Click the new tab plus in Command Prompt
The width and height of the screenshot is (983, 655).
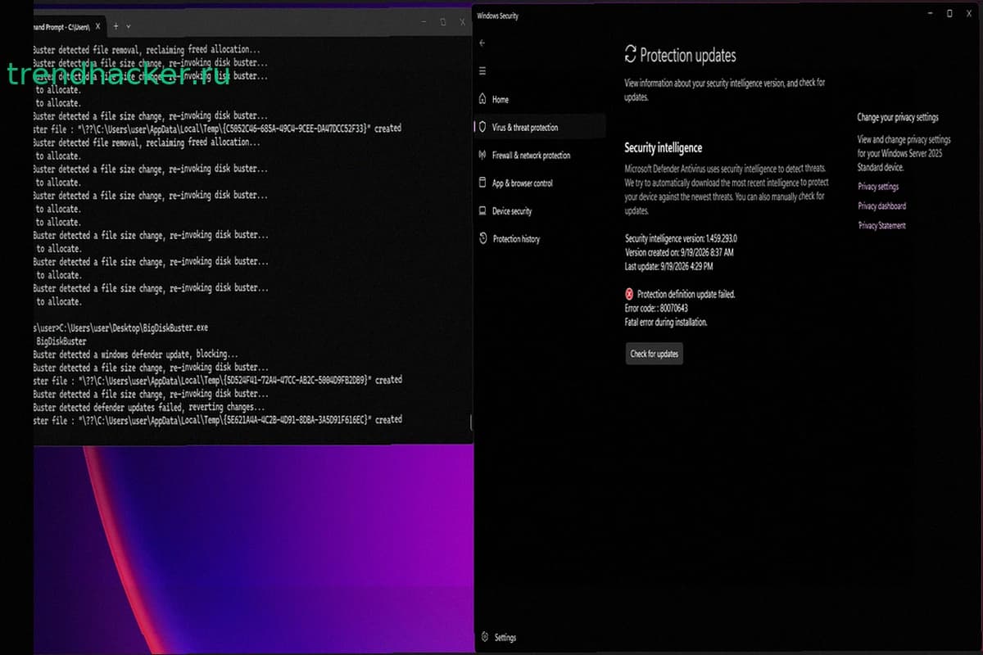116,26
